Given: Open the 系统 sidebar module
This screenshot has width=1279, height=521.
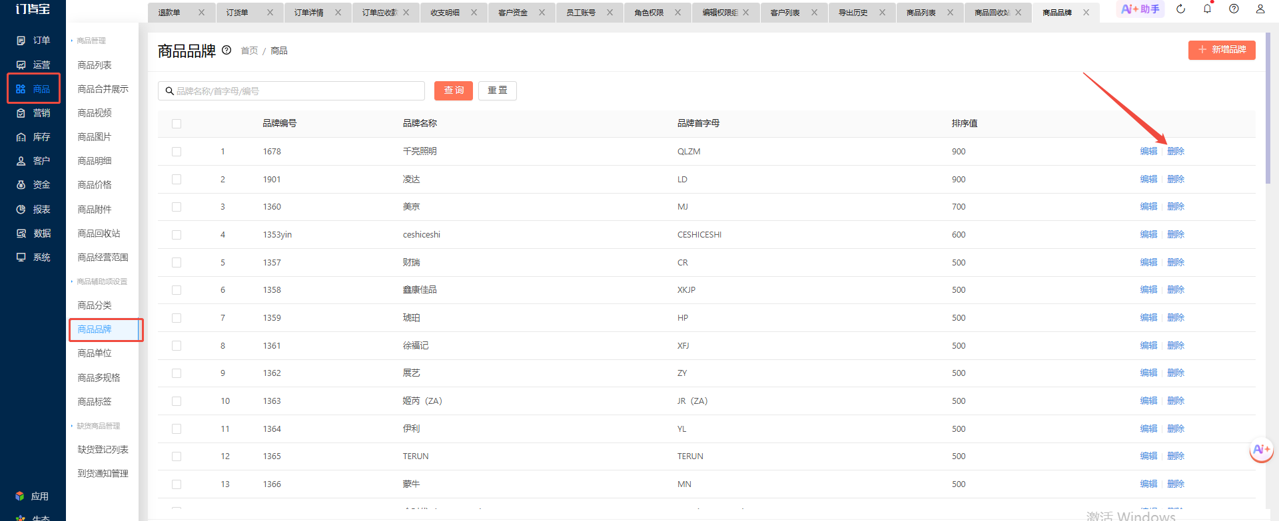Looking at the screenshot, I should (x=33, y=258).
